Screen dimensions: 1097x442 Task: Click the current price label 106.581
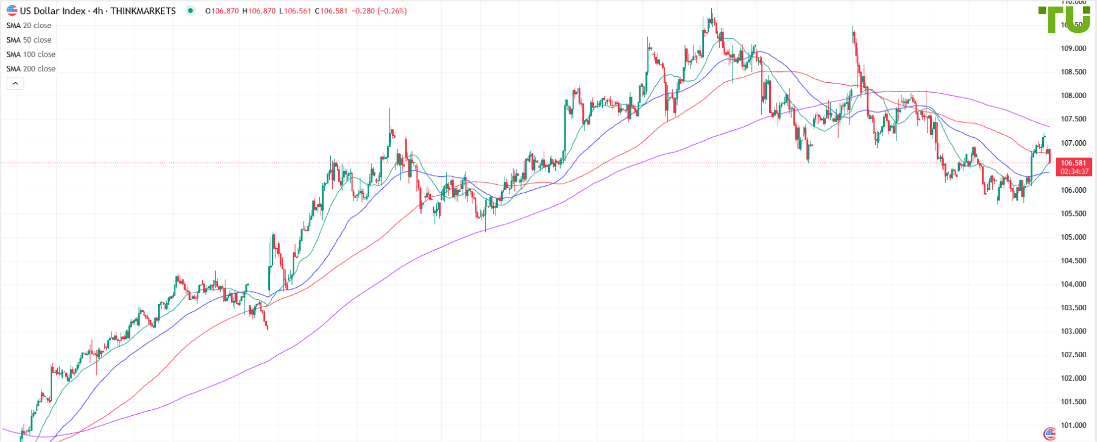point(1073,163)
